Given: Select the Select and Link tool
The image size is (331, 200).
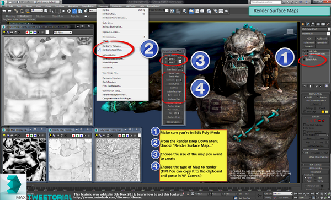Looking at the screenshot, I should (x=16, y=11).
